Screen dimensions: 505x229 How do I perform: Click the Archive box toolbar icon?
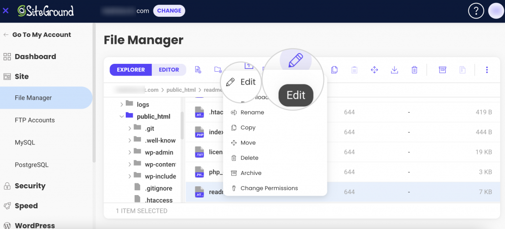click(x=442, y=70)
